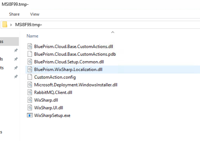Select WixSharp.dll file name
This screenshot has width=200, height=141.
46,100
